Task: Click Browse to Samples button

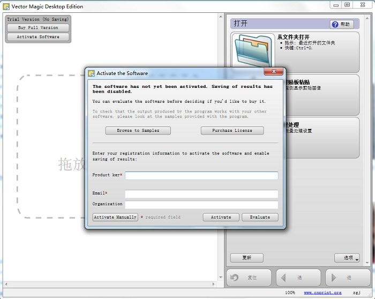Action: (x=138, y=131)
